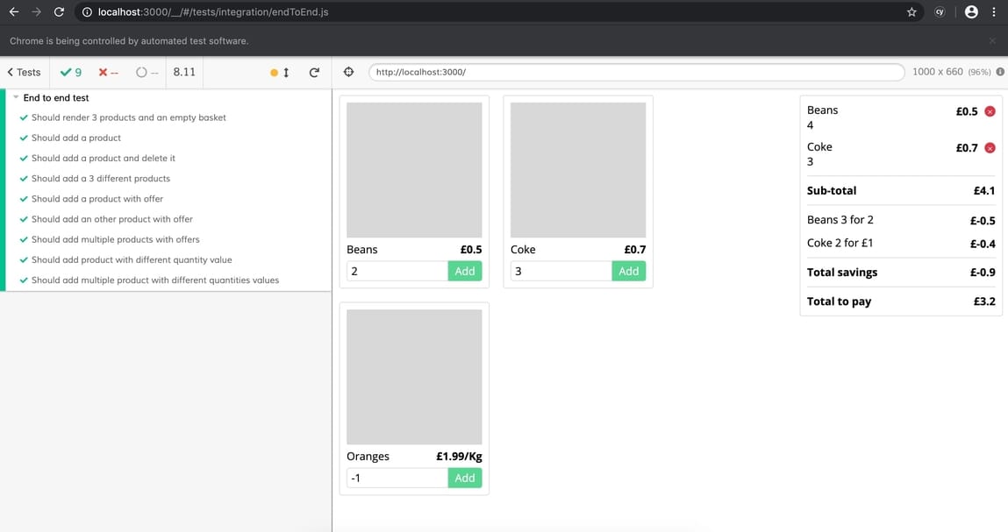Remove Beans from the basket
Screen dimensions: 1008x532
(990, 111)
